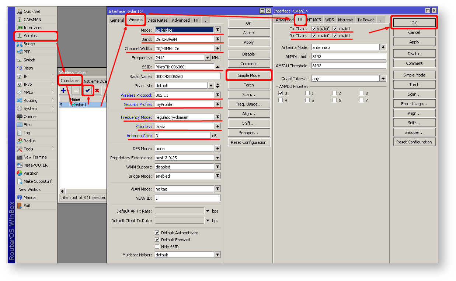Expand the Band dropdown
Image resolution: width=456 pixels, height=281 pixels.
218,39
